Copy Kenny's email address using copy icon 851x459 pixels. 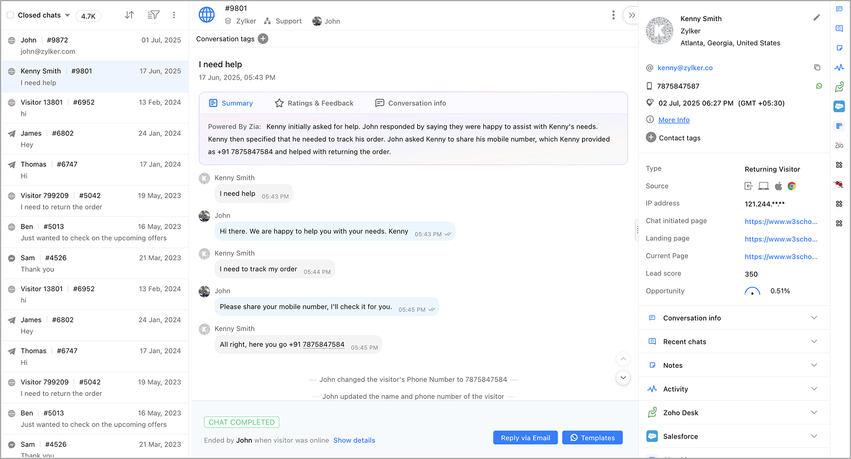(817, 68)
